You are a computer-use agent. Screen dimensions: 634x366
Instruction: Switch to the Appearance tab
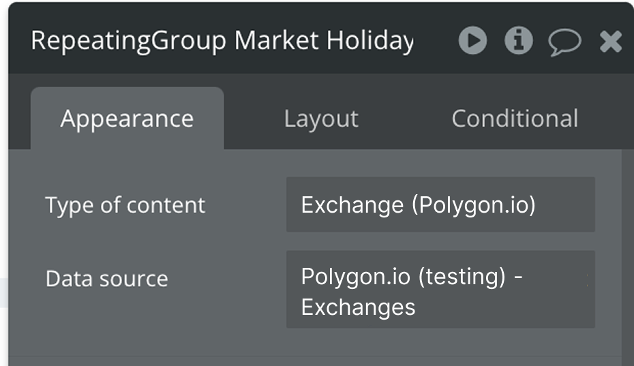pyautogui.click(x=127, y=119)
